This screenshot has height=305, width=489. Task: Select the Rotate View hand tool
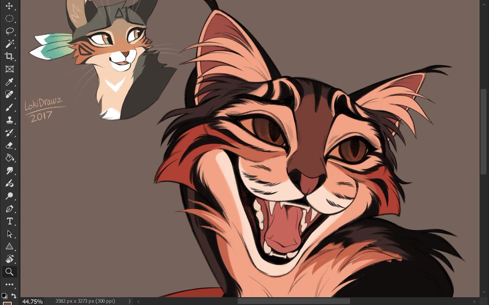click(9, 259)
